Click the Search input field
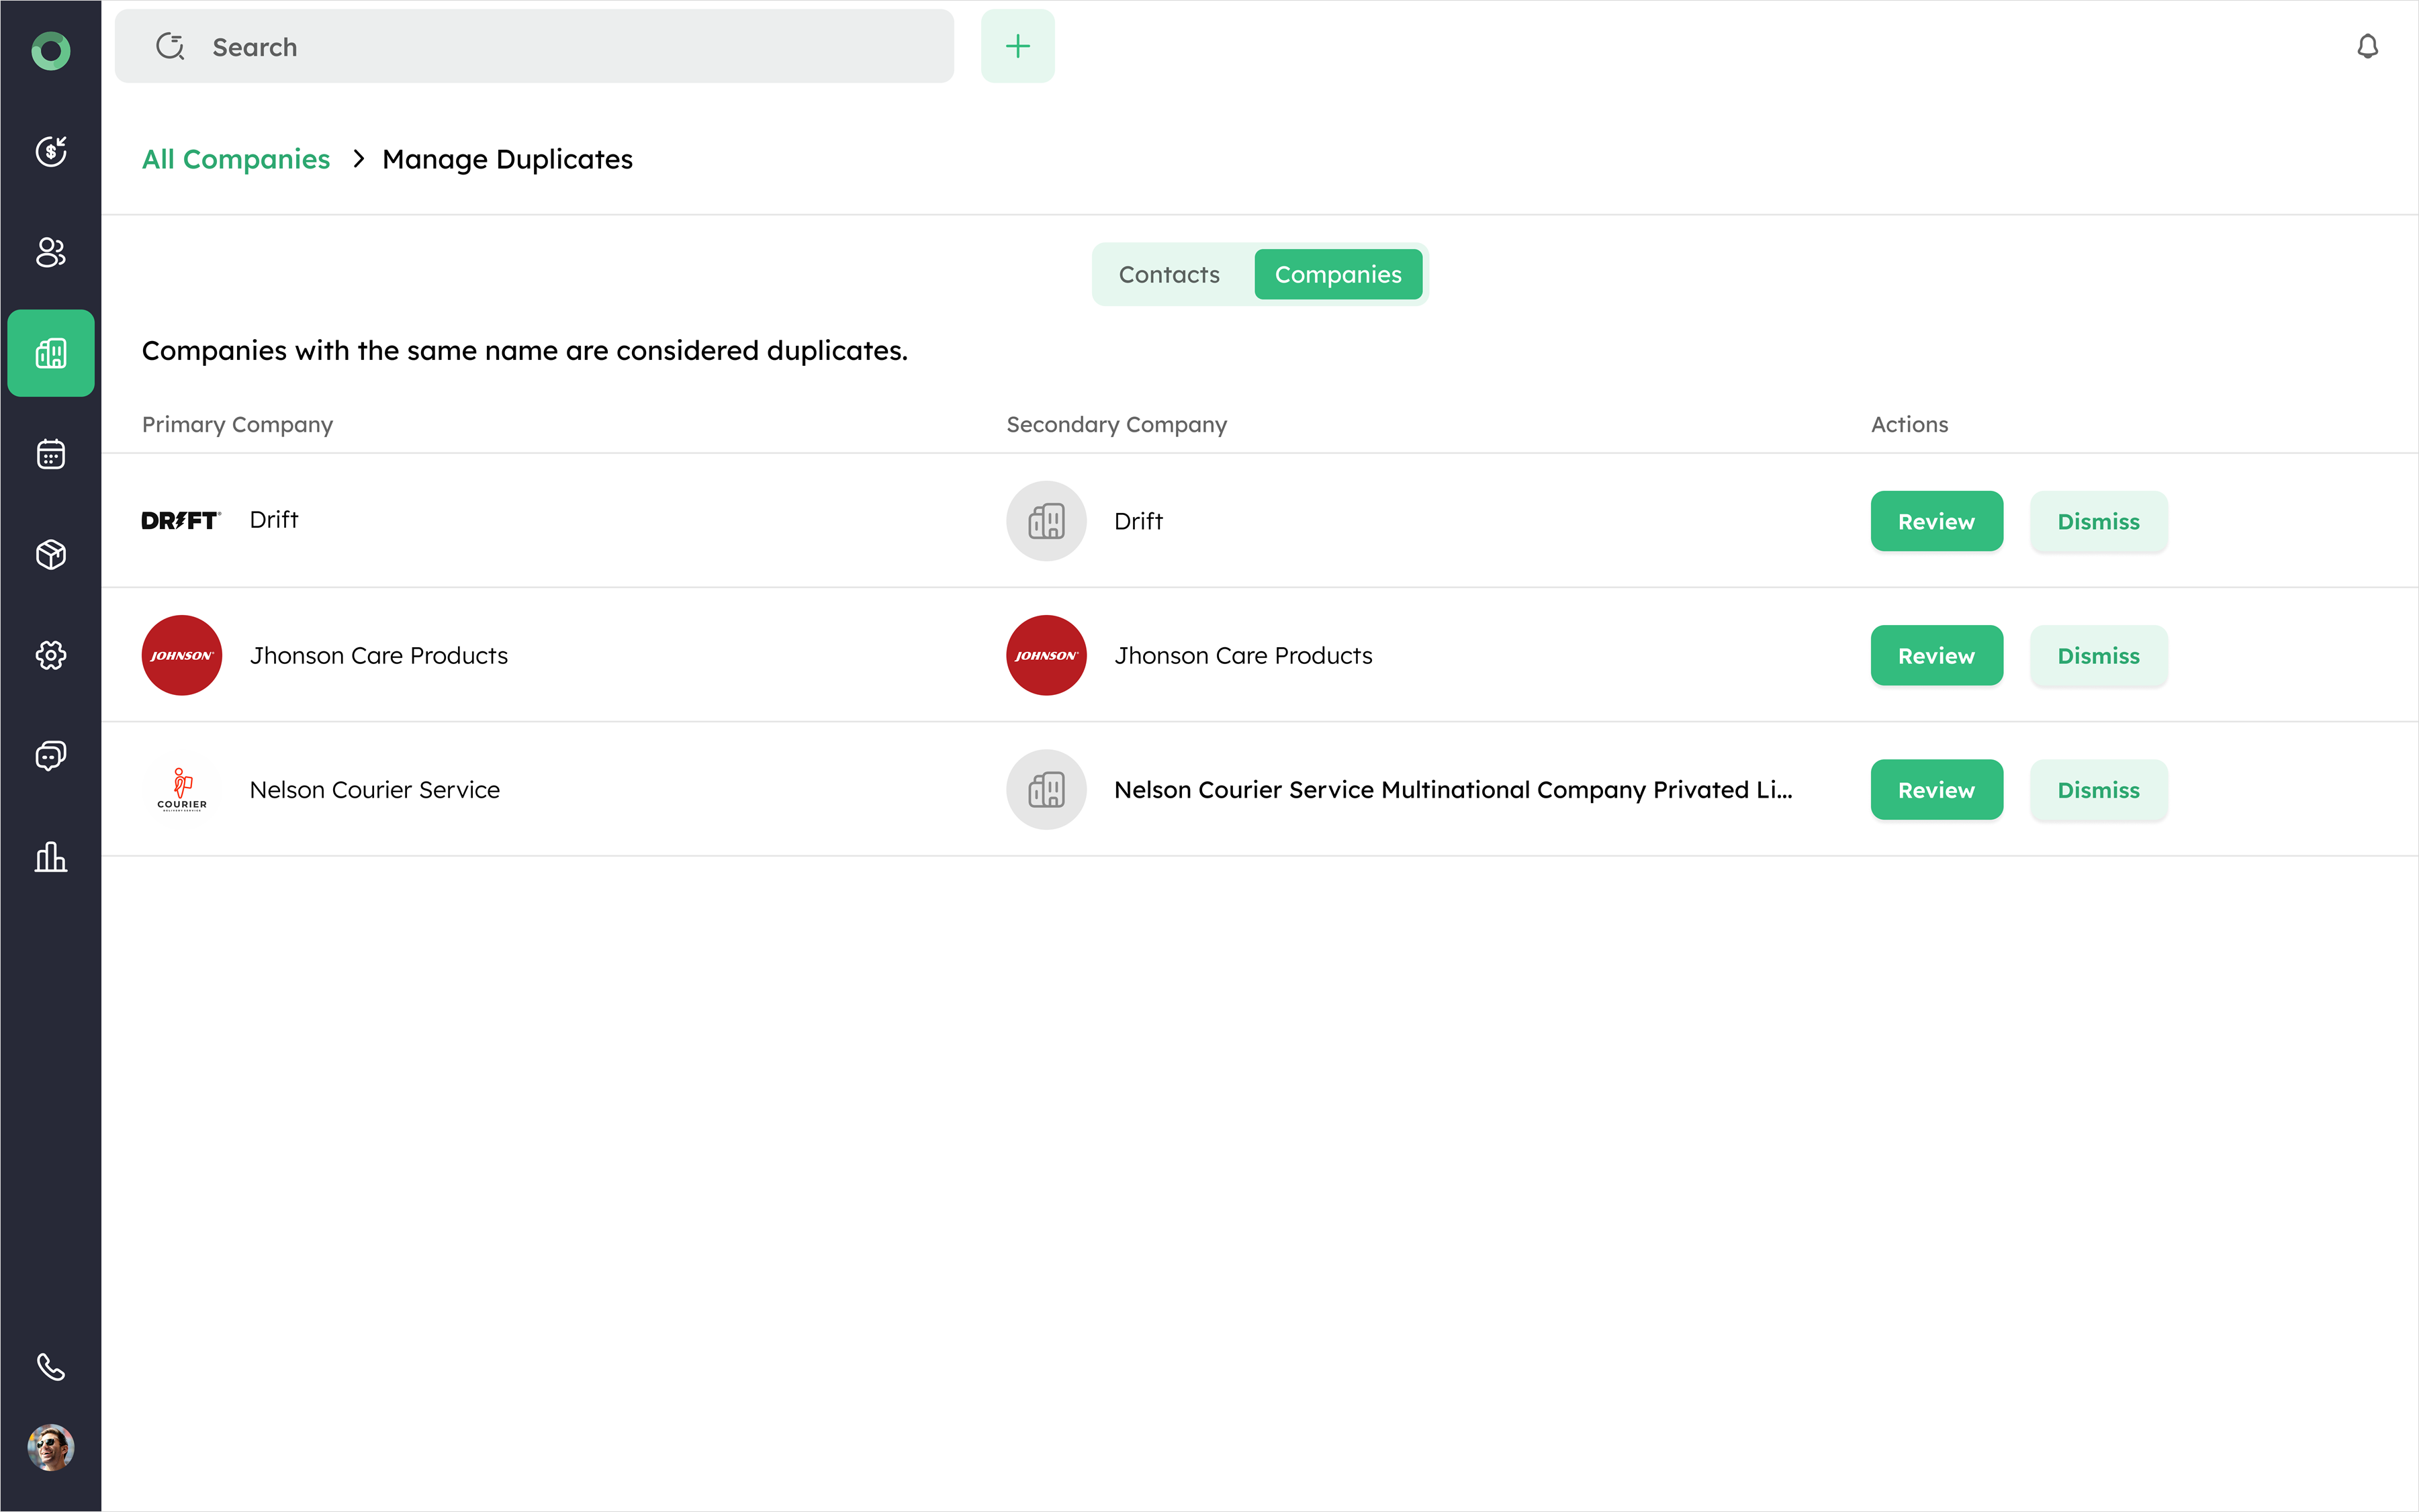This screenshot has width=2419, height=1512. pyautogui.click(x=560, y=47)
